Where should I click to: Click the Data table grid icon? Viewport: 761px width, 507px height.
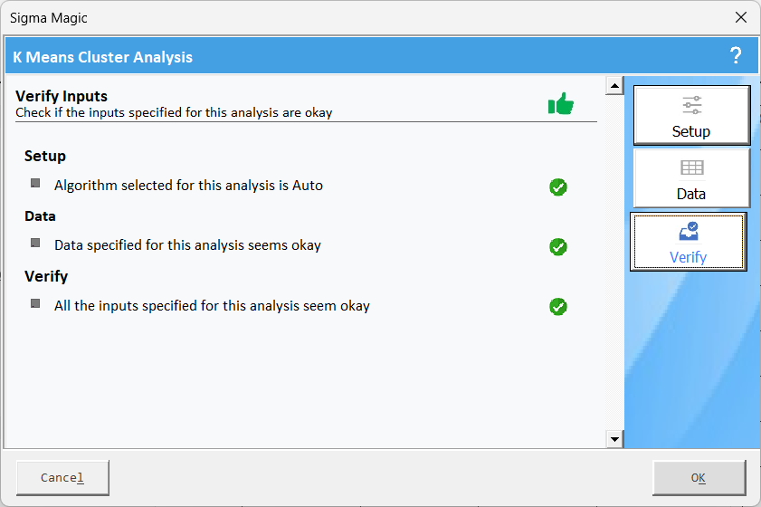coord(691,168)
